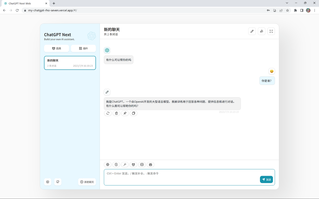Open the GitHub icon link in sidebar
This screenshot has width=319, height=199.
tap(58, 182)
